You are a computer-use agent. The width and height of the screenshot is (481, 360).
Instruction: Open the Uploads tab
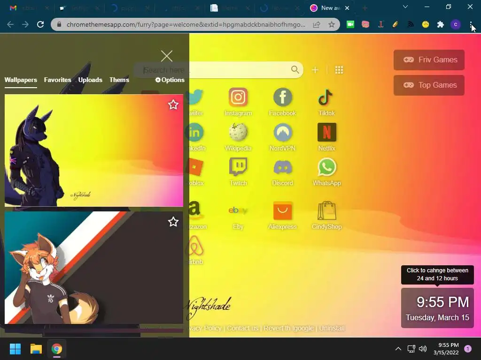(x=90, y=80)
